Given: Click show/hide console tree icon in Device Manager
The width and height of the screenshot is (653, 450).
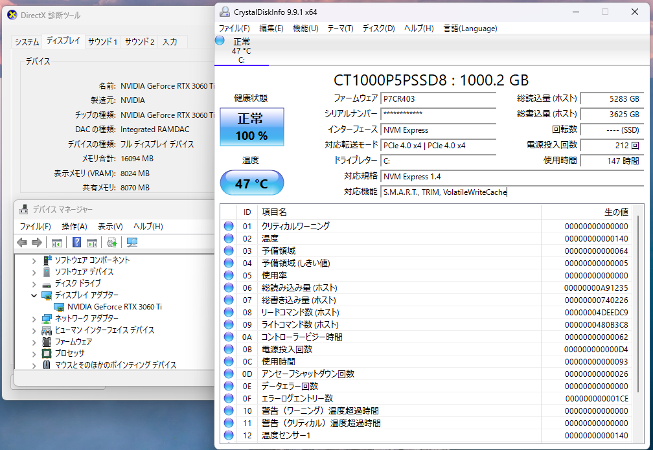Looking at the screenshot, I should [x=57, y=242].
